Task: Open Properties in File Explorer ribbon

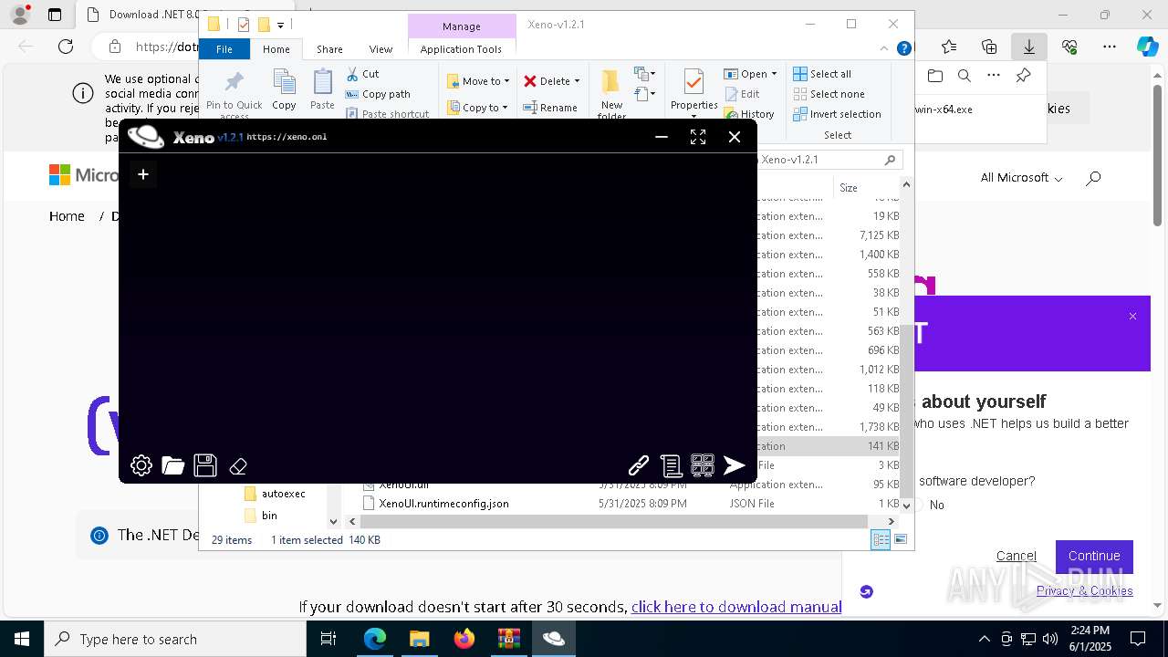Action: (693, 93)
